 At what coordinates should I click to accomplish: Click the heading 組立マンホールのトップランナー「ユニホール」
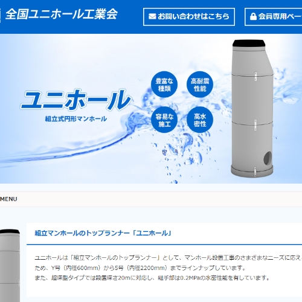point(103,233)
